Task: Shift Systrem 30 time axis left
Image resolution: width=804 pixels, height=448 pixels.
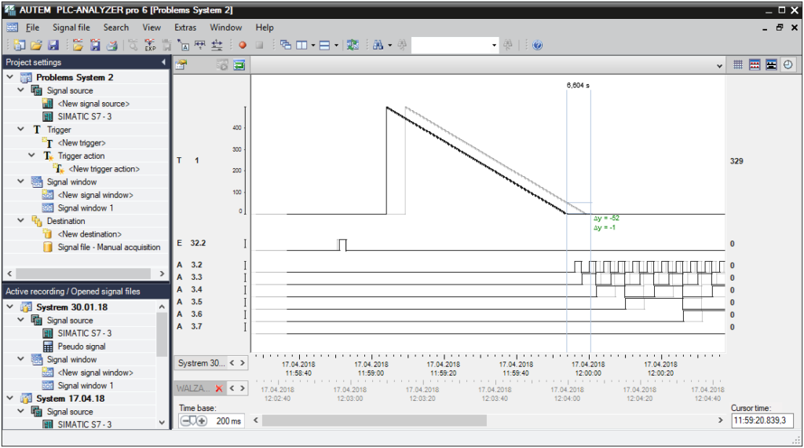Action: click(232, 363)
